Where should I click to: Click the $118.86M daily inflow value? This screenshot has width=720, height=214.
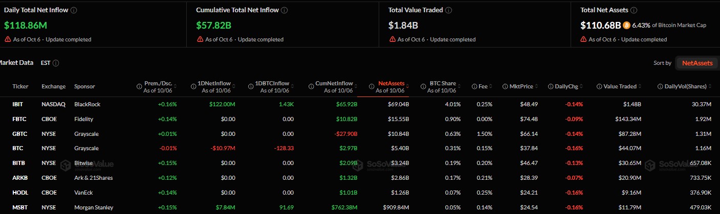25,25
